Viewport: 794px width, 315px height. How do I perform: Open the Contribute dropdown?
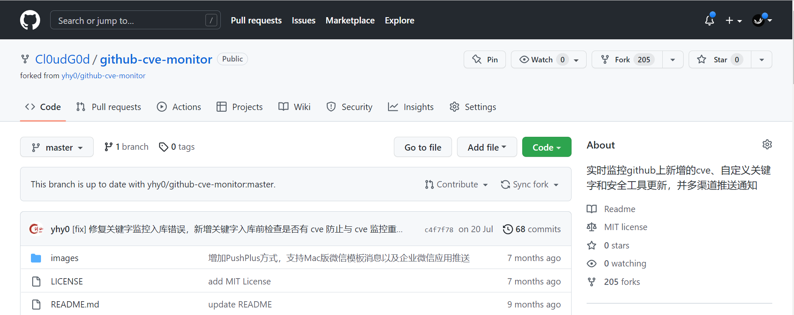tap(456, 184)
